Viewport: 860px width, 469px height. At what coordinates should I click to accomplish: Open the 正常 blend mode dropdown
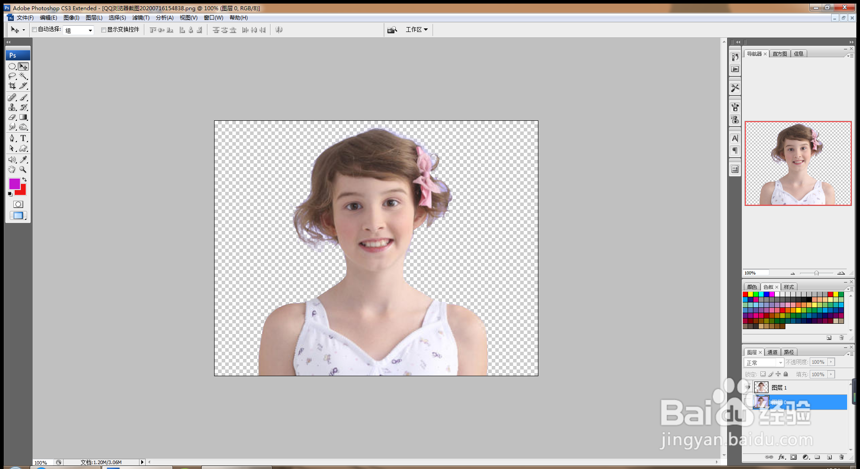tap(764, 362)
